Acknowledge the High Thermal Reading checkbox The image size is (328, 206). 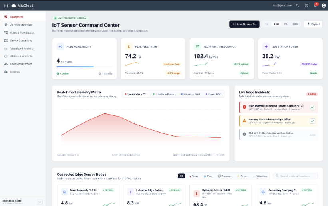pyautogui.click(x=312, y=107)
